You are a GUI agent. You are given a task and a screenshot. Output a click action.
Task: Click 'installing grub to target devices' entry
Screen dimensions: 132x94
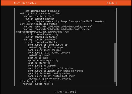click(50, 79)
